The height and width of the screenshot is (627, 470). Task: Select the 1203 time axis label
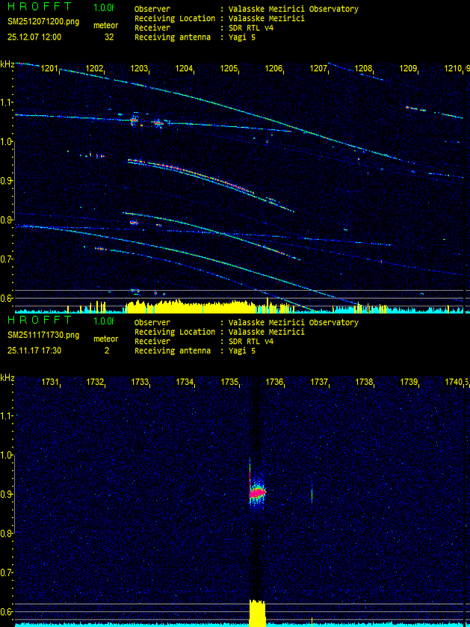139,69
